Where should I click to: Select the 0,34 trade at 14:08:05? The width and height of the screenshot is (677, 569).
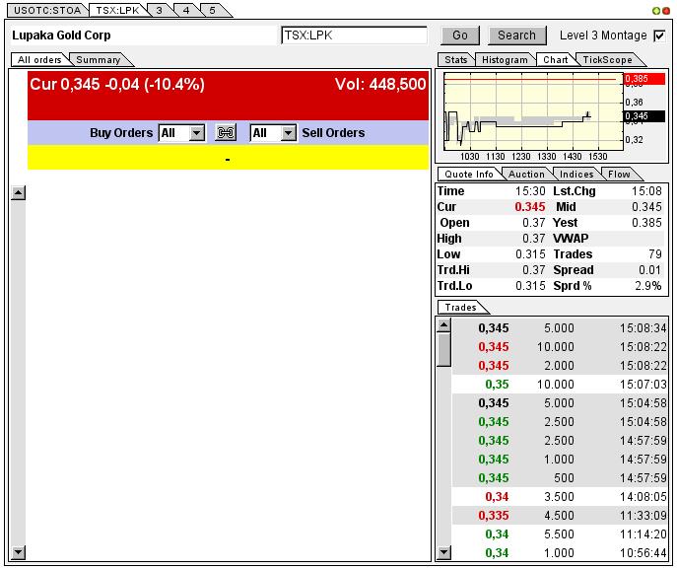coord(560,497)
